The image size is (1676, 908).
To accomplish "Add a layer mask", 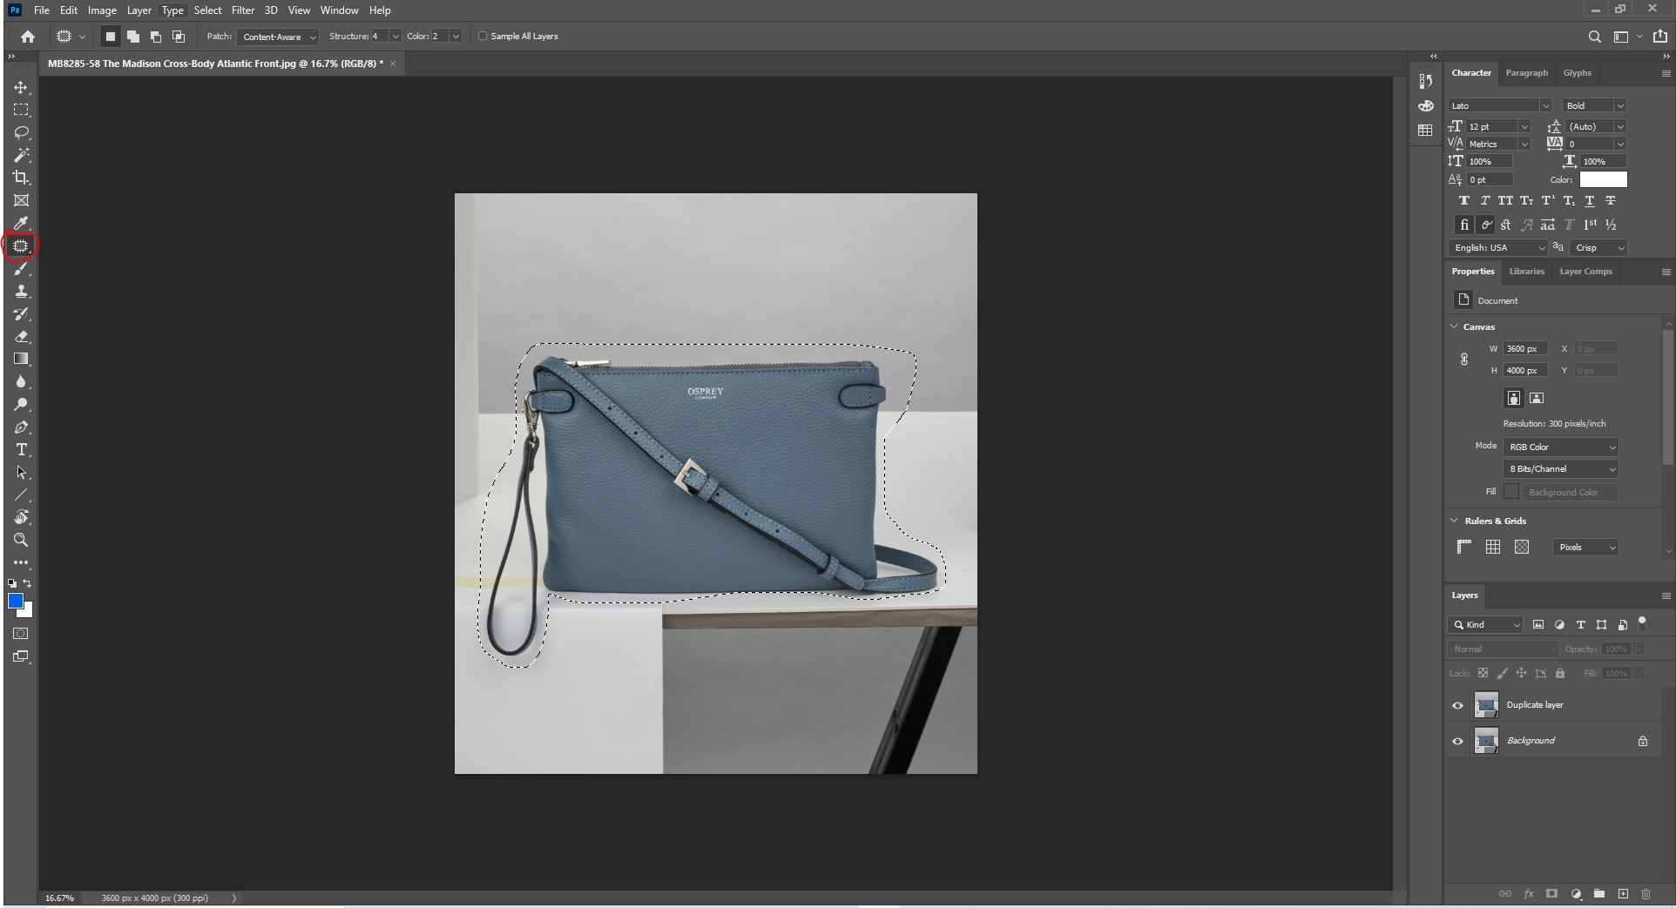I will click(x=1551, y=894).
